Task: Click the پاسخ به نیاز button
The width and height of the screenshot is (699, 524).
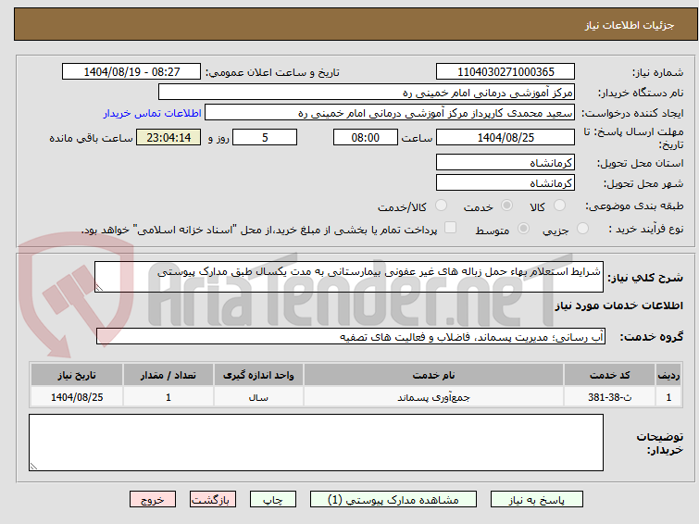Action: tap(537, 500)
